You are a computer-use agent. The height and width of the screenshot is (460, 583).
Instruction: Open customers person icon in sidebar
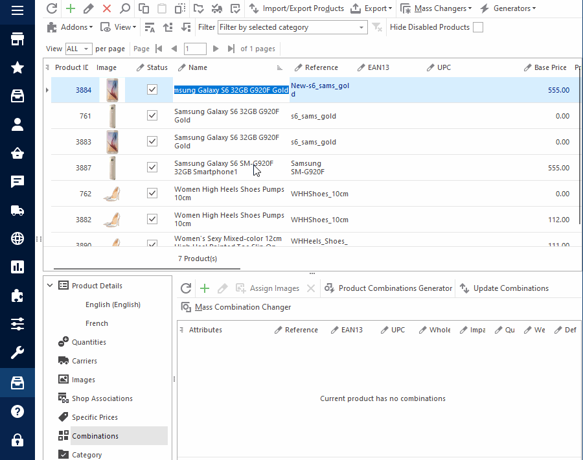click(17, 124)
